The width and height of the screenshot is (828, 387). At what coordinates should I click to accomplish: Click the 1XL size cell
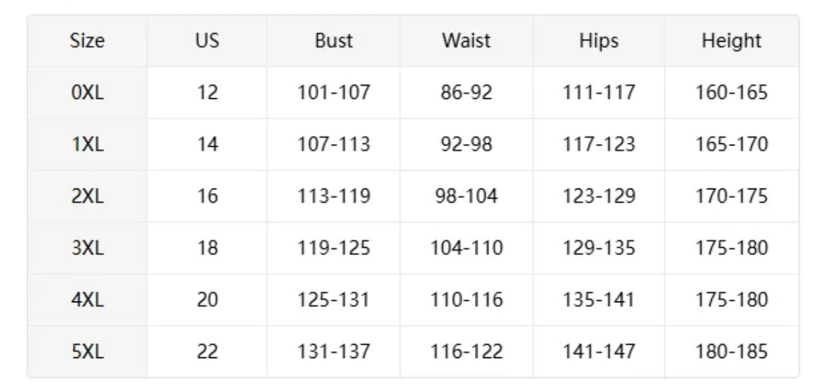click(x=88, y=144)
